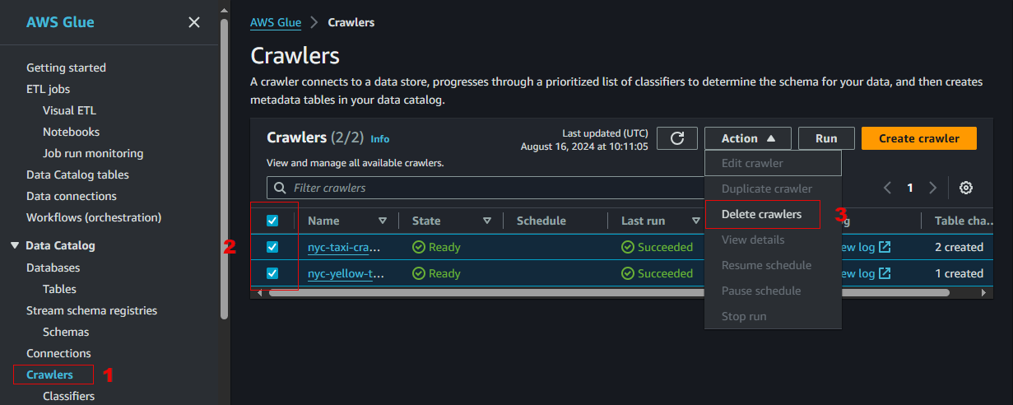Refresh the crawlers list with the reload icon
This screenshot has height=405, width=1013.
678,138
